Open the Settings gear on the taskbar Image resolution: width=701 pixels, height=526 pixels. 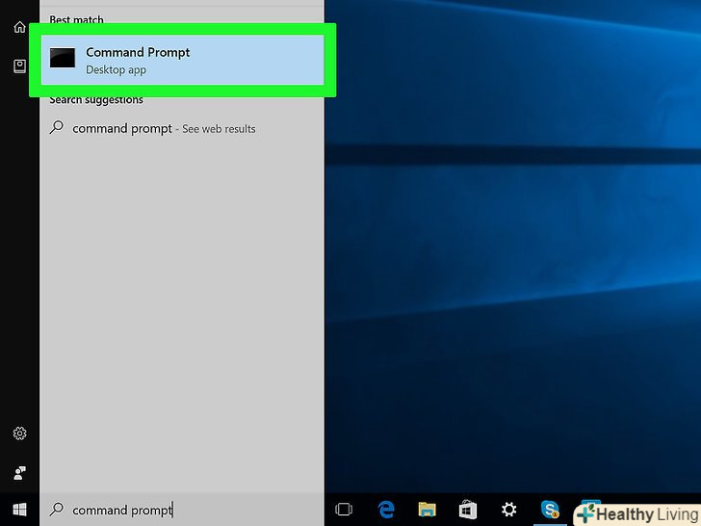coord(509,510)
